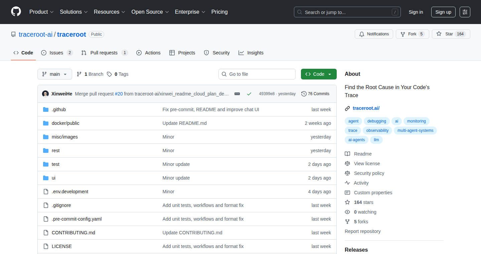Open the Pricing link
Viewport: 481px width, 254px height.
click(219, 12)
